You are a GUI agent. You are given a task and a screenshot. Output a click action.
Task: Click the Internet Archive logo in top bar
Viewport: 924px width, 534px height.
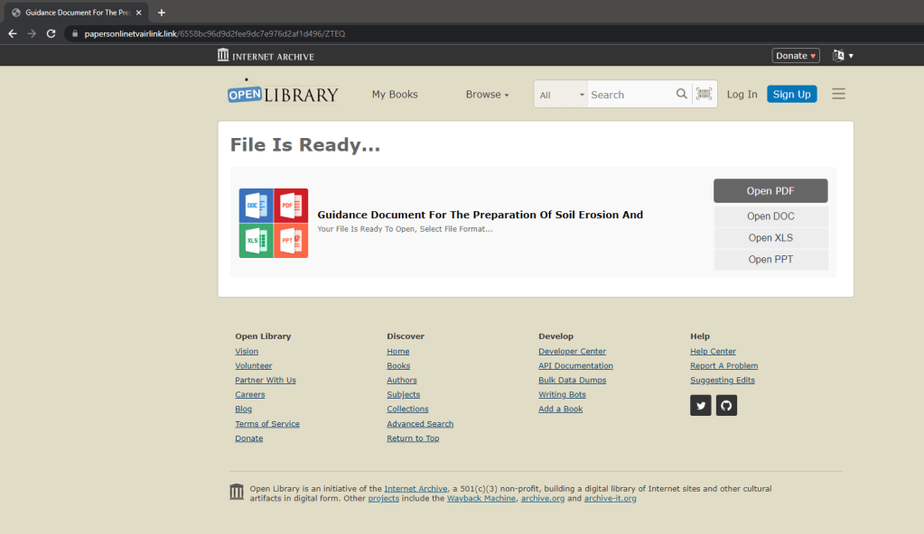266,56
